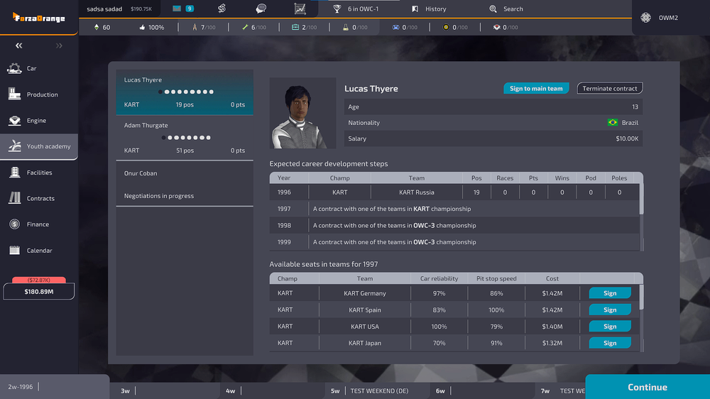Open the Production factory icon

click(x=14, y=94)
